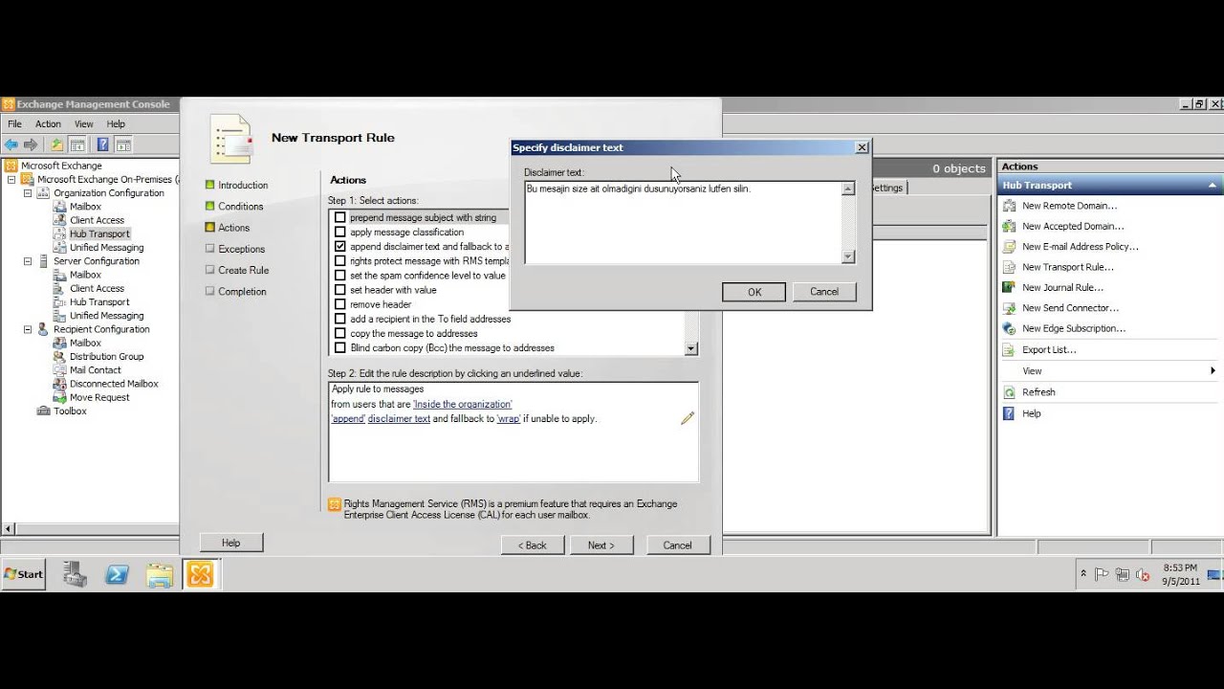The height and width of the screenshot is (689, 1224).
Task: Click the New Journal Rule action icon
Action: 1009,287
